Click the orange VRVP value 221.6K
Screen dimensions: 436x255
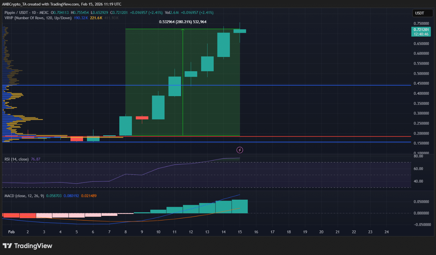pyautogui.click(x=96, y=18)
